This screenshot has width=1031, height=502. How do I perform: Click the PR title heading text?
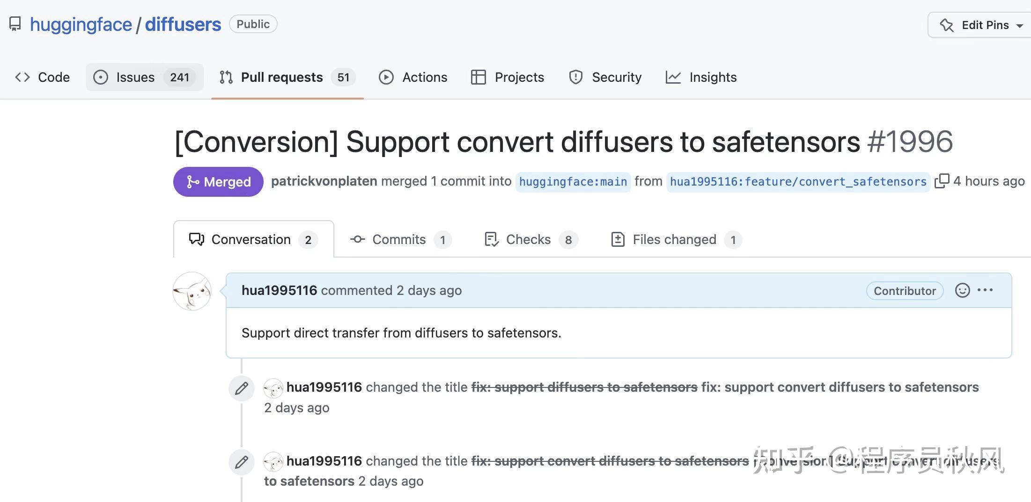(x=517, y=142)
